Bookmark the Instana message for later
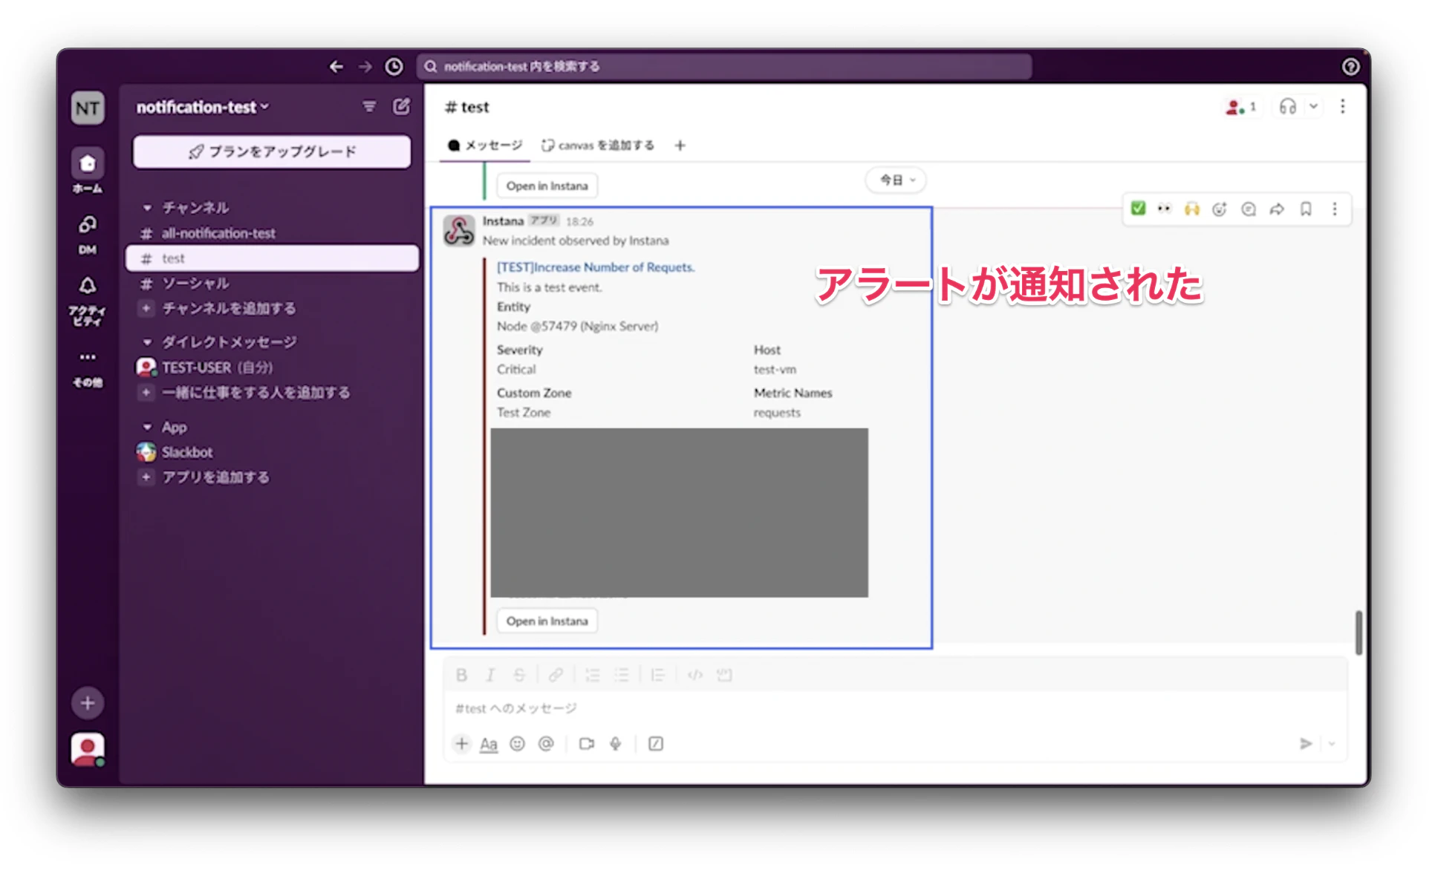The image size is (1435, 882). (x=1306, y=209)
